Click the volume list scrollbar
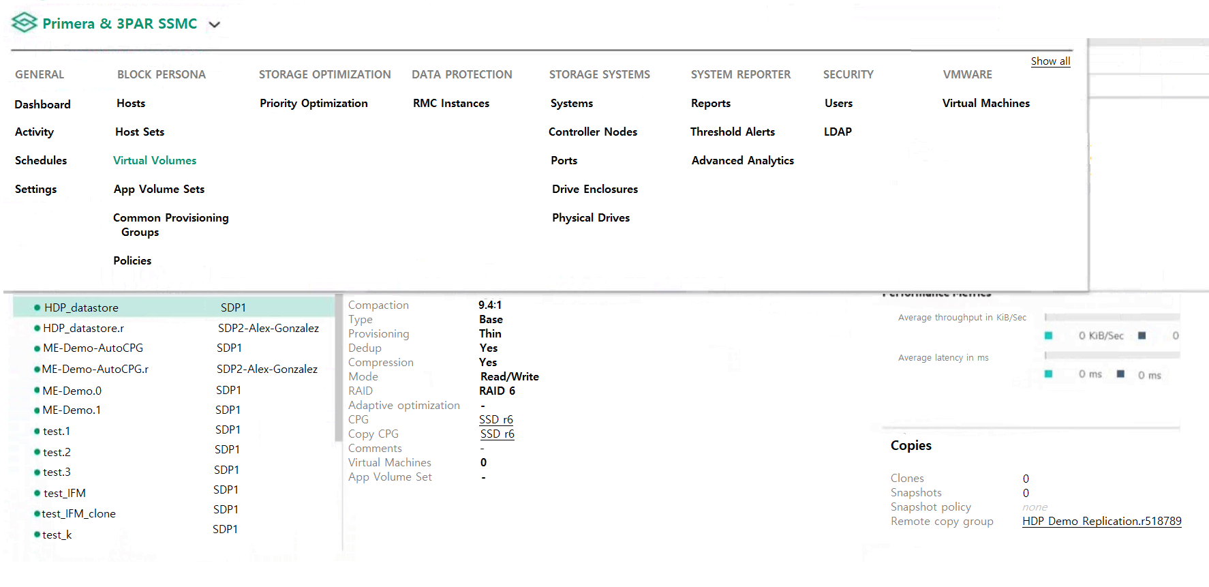This screenshot has height=587, width=1209. [x=339, y=368]
